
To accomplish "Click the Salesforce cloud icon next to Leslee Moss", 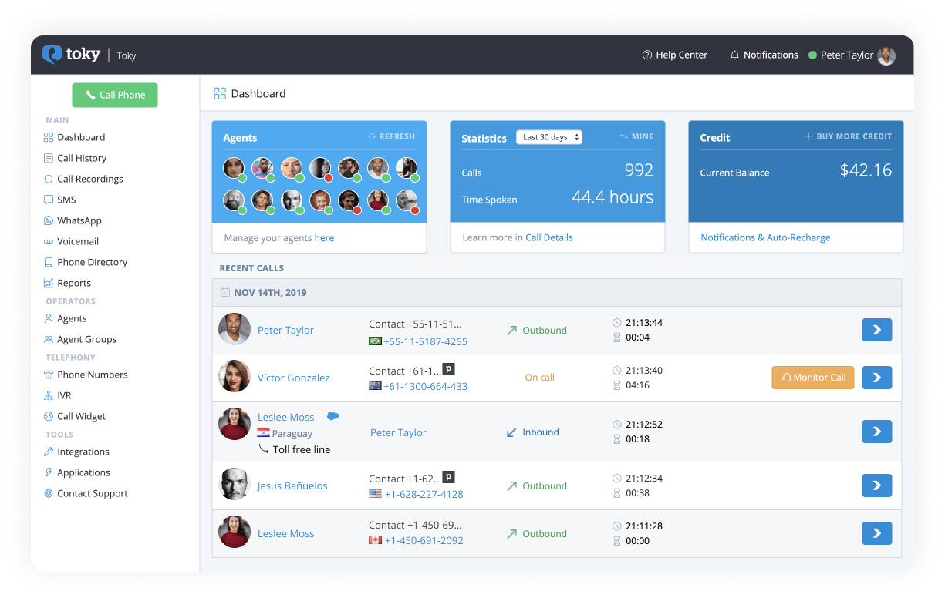I will pos(332,416).
